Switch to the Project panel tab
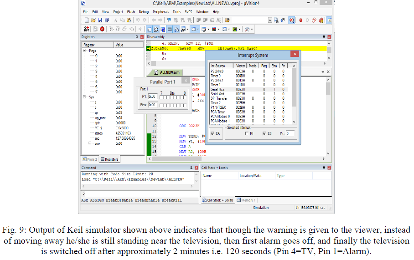Screen dimensions: 414x260 (89, 159)
